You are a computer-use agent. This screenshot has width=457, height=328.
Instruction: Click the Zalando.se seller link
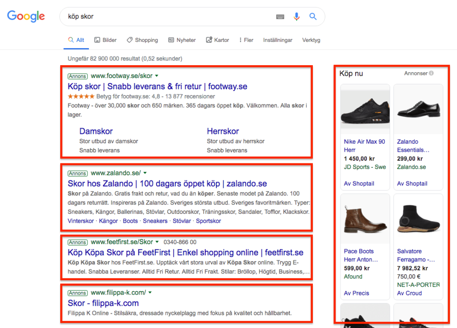(x=411, y=167)
